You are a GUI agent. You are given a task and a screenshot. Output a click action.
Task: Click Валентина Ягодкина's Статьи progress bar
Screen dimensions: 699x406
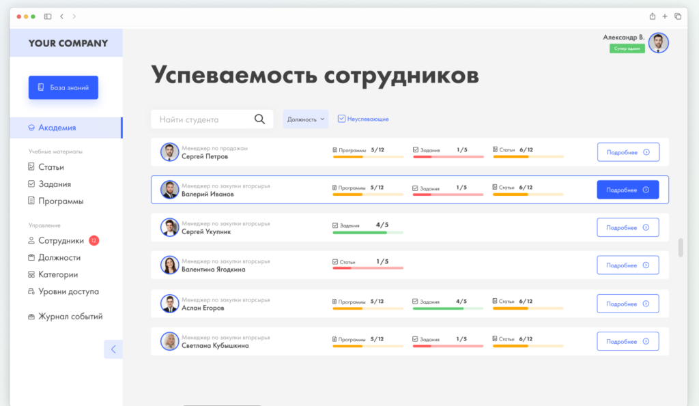(x=368, y=268)
